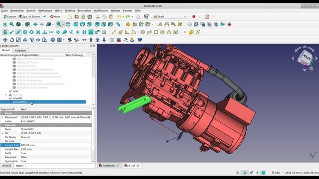The height and width of the screenshot is (179, 319).
Task: Click the None construction group button
Action: coord(55,16)
